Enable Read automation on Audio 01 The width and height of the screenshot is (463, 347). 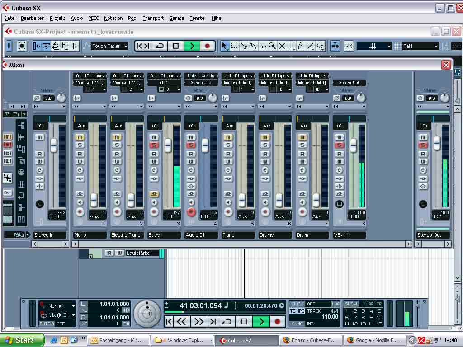click(191, 154)
